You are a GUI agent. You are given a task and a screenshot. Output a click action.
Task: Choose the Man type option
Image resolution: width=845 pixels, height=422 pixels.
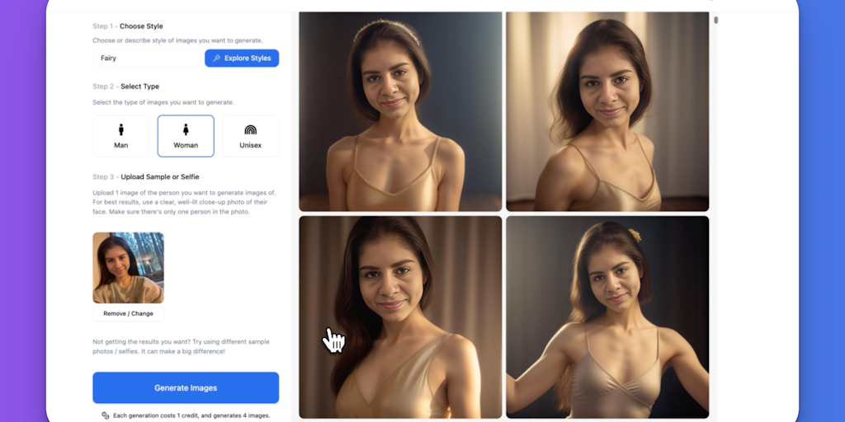(x=121, y=136)
